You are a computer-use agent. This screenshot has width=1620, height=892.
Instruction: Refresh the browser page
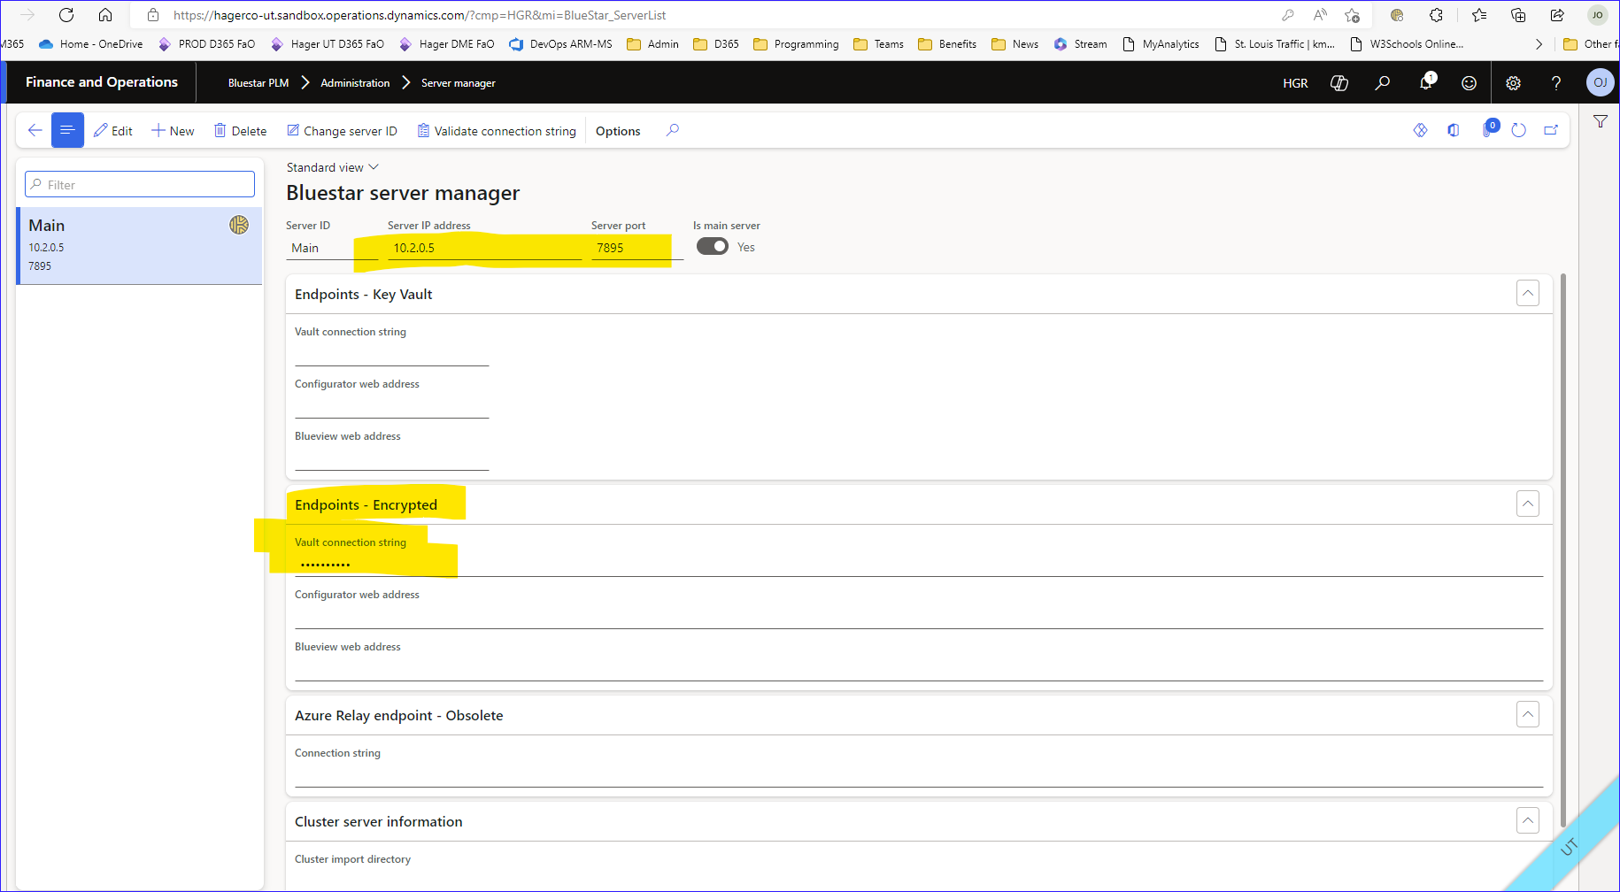[66, 15]
